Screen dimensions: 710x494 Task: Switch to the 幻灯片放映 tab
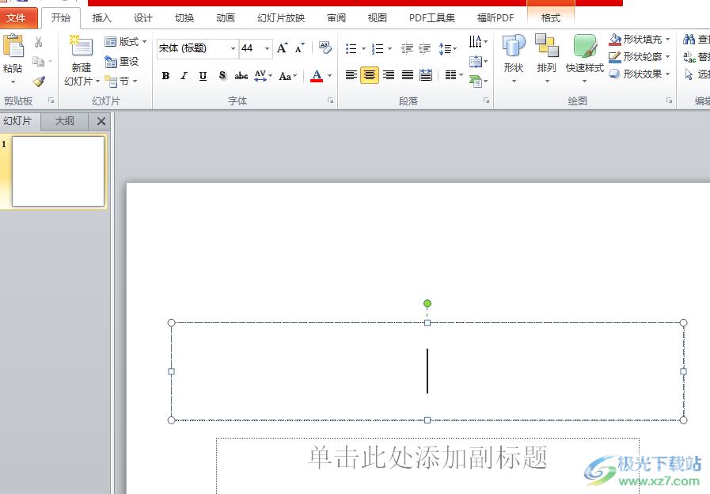(281, 18)
